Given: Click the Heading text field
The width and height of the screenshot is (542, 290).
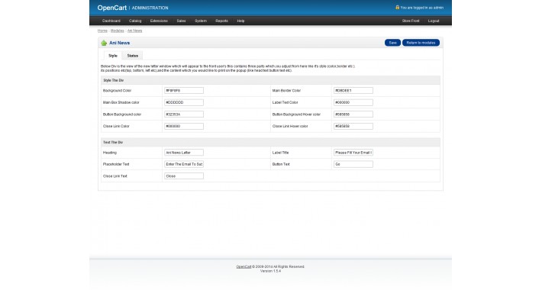Looking at the screenshot, I should click(x=184, y=153).
